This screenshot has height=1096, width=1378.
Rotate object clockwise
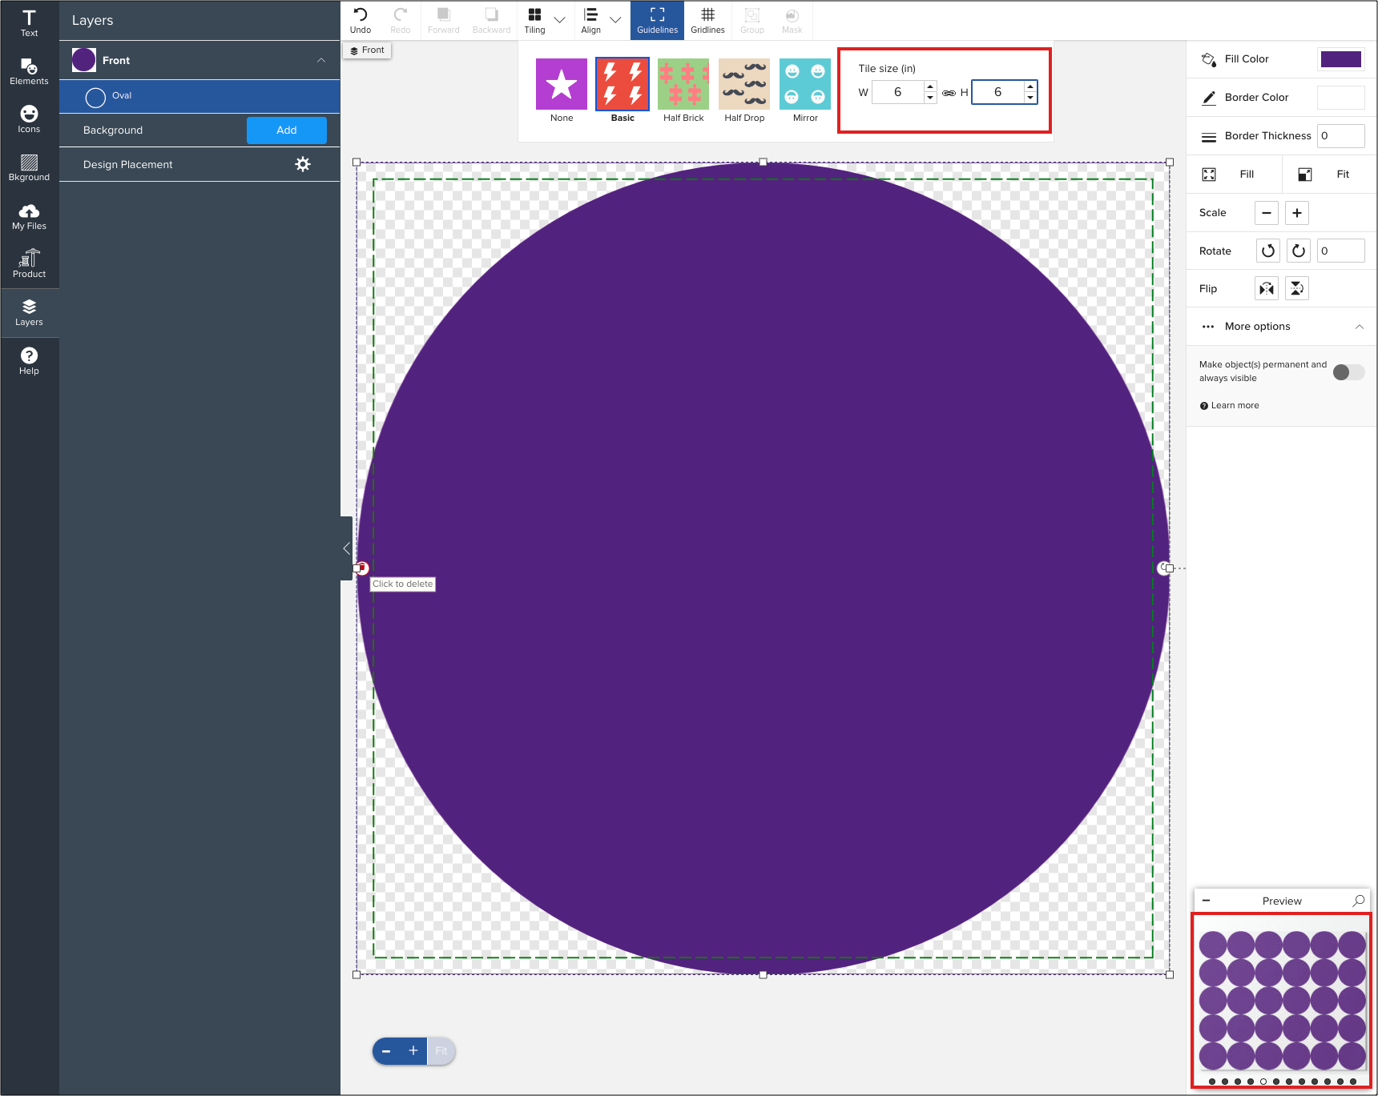click(1299, 251)
